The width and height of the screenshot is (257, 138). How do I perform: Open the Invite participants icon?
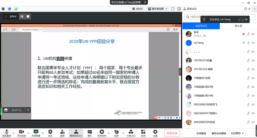(x=62, y=133)
